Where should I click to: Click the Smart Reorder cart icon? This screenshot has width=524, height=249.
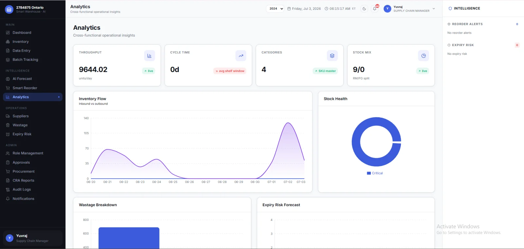pos(8,88)
